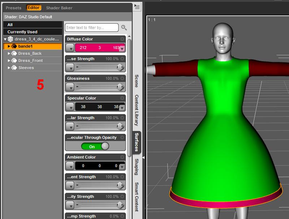Click the magnifier search icon
289x219 pixels.
coord(124,28)
